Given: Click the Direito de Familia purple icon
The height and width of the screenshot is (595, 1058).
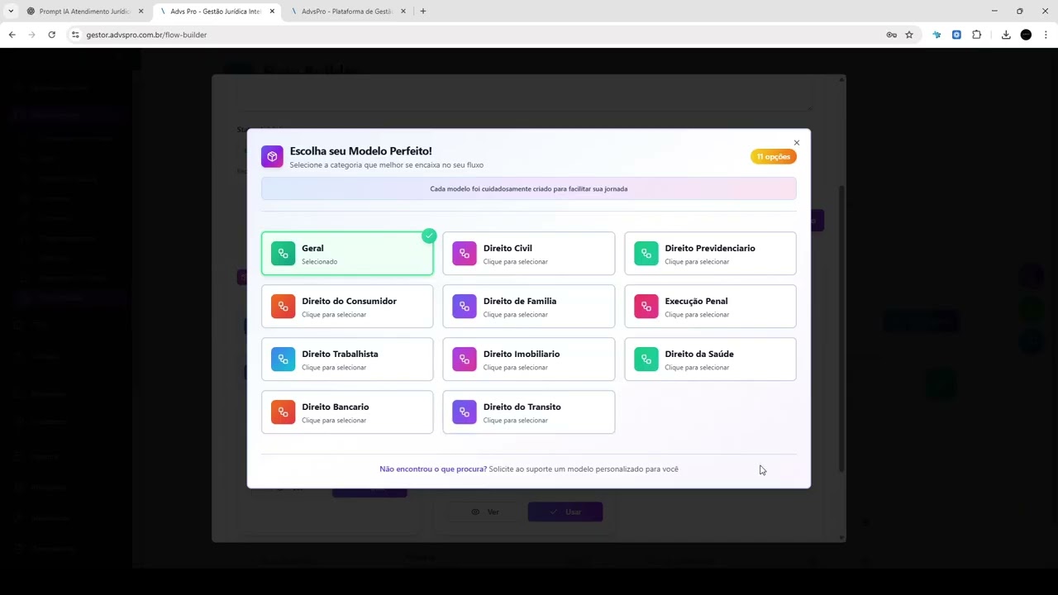Looking at the screenshot, I should pyautogui.click(x=465, y=307).
